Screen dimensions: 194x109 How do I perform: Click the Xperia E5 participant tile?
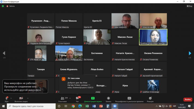tap(97, 21)
